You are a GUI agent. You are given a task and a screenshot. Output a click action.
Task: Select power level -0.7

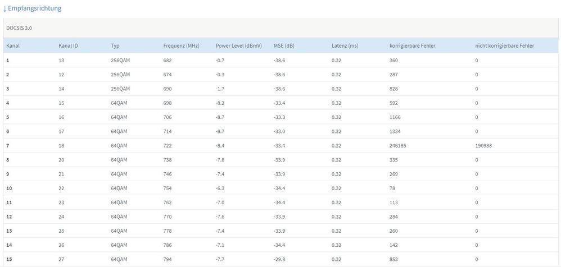(220, 61)
